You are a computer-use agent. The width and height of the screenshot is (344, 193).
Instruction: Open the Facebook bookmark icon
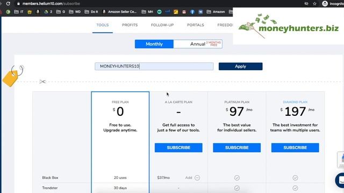click(x=192, y=12)
